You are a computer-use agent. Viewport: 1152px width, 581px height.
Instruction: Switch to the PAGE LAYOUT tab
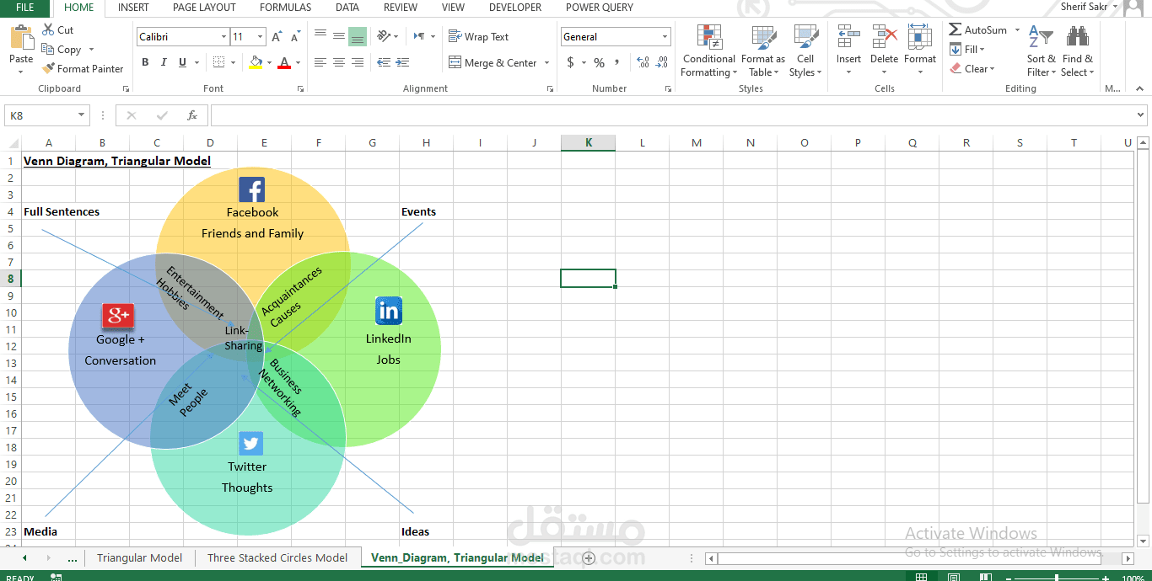[x=204, y=8]
